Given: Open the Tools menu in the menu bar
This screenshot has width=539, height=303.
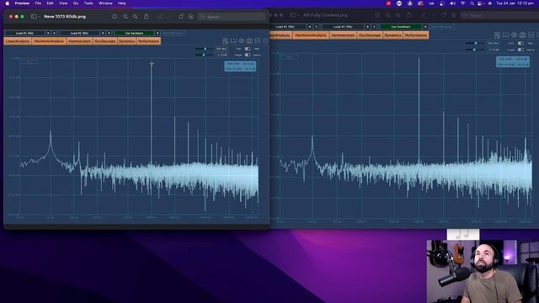Looking at the screenshot, I should [x=88, y=3].
